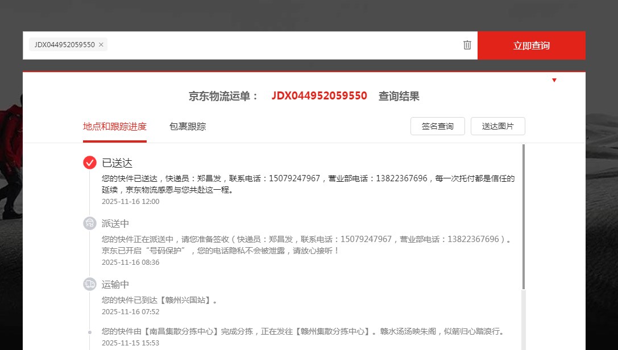Click the 运输中 status heading
Image resolution: width=618 pixels, height=350 pixels.
pos(115,284)
